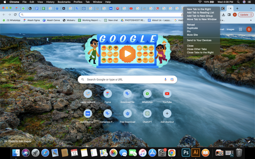255x159 pixels.
Task: Open the History menu
Action: (50, 2)
